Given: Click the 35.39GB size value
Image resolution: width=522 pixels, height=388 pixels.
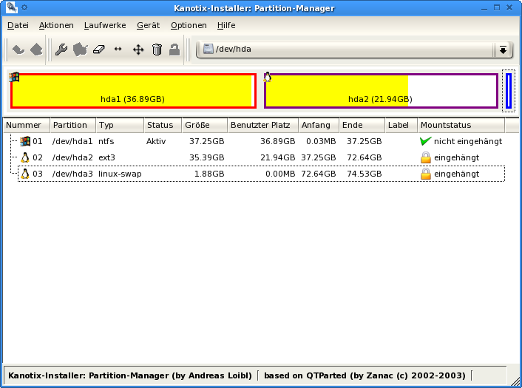Looking at the screenshot, I should (207, 157).
